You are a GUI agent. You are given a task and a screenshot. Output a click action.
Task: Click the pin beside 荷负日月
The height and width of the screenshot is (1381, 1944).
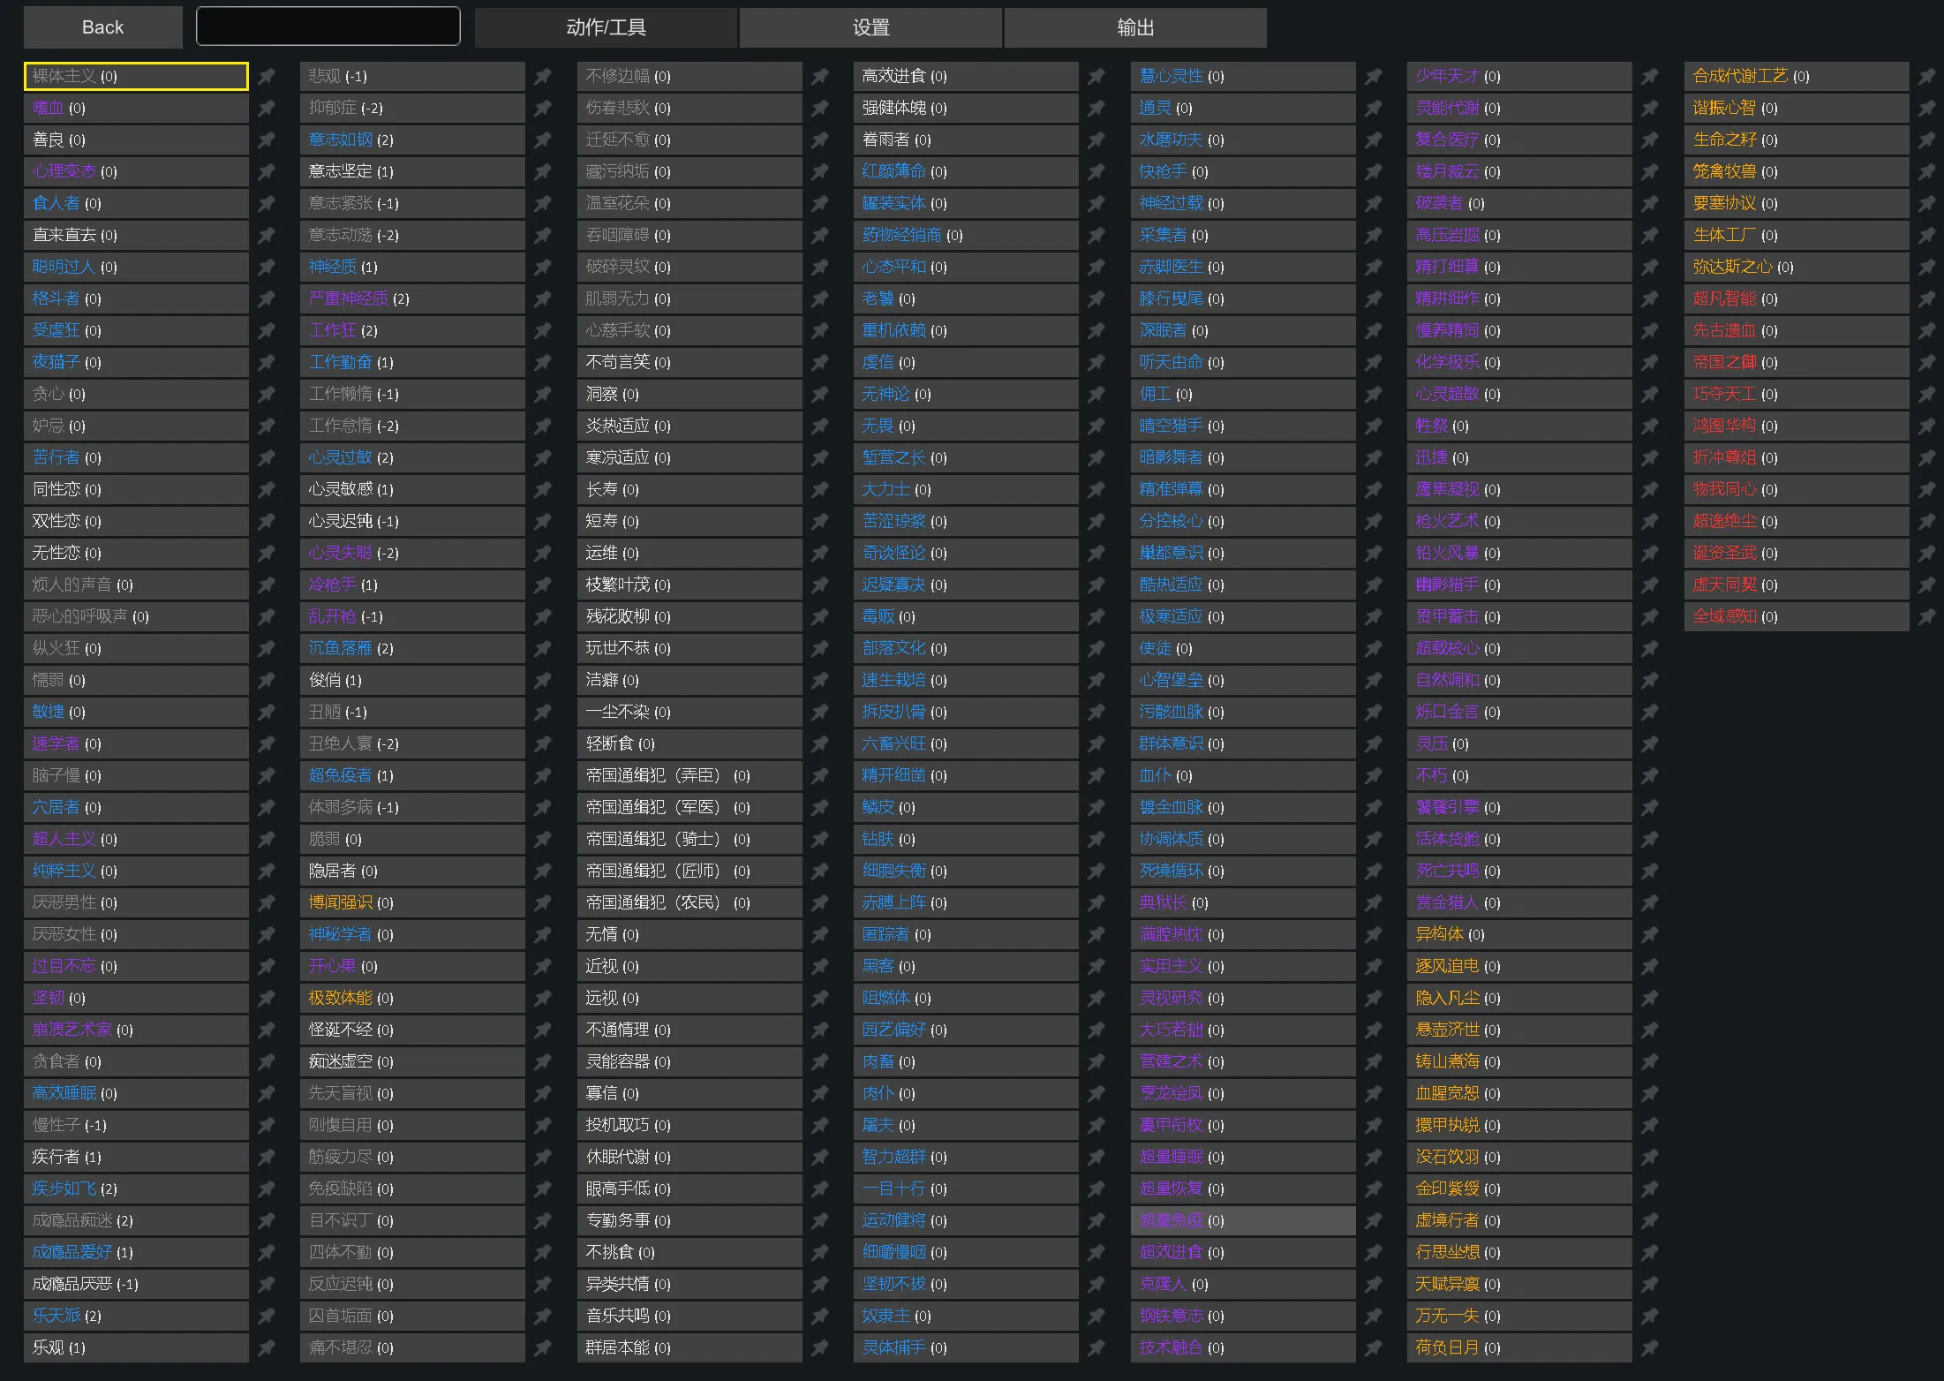pyautogui.click(x=1650, y=1348)
